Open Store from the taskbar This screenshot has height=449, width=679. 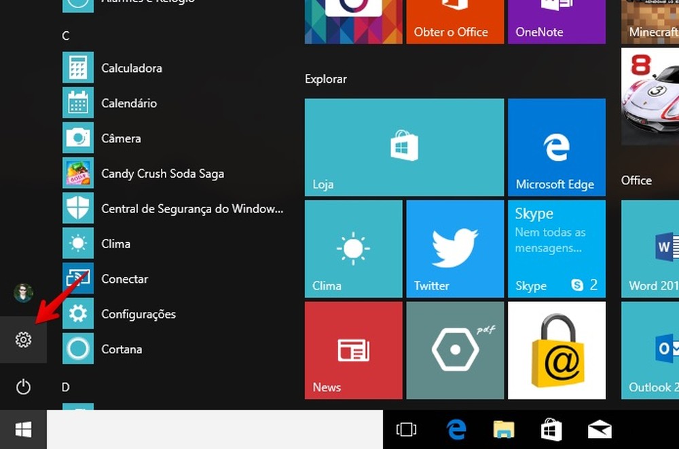point(551,429)
